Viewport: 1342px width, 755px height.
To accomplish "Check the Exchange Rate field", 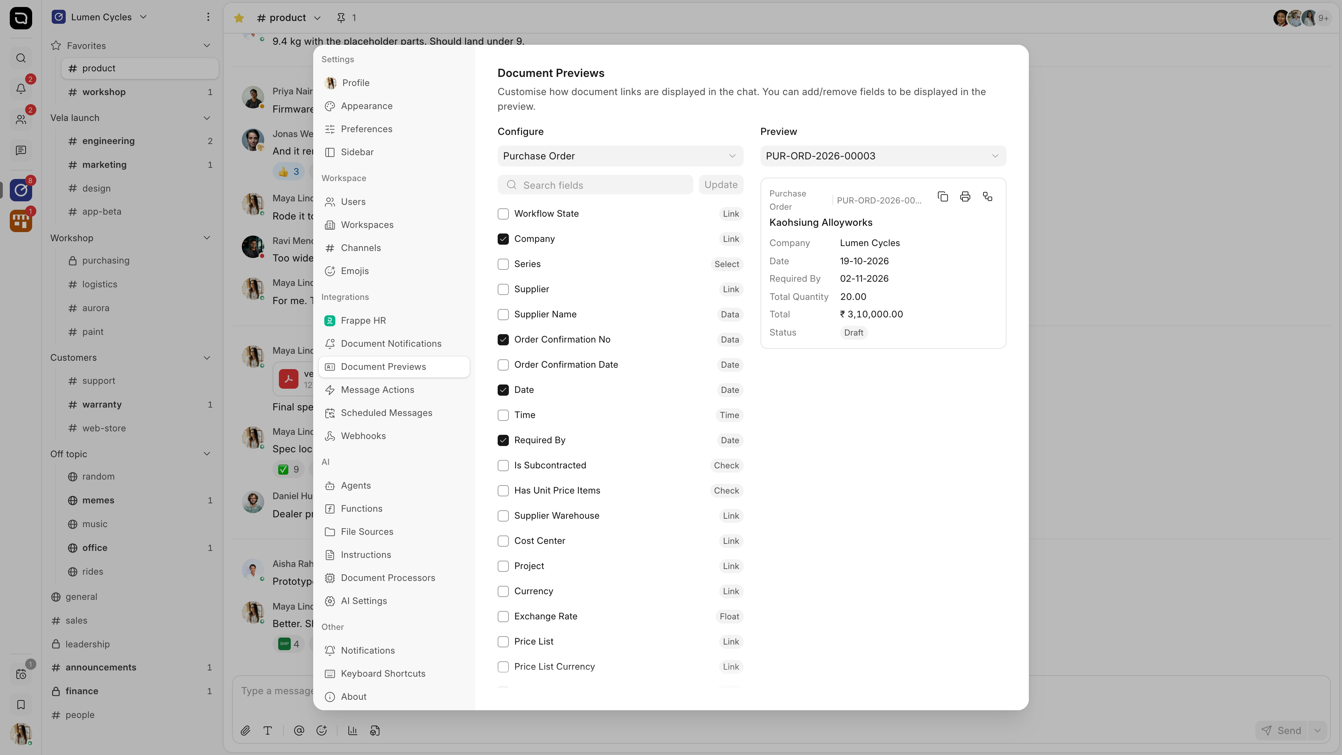I will pyautogui.click(x=503, y=616).
